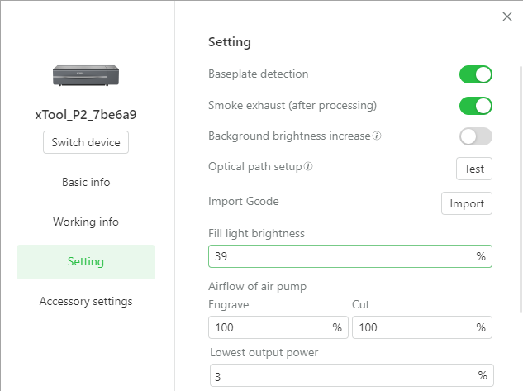Switch to Working info section
Image resolution: width=523 pixels, height=391 pixels.
coord(86,222)
